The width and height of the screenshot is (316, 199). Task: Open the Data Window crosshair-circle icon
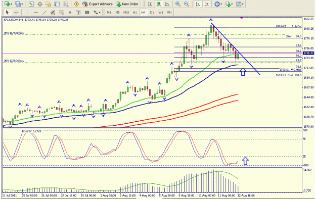(40, 4)
